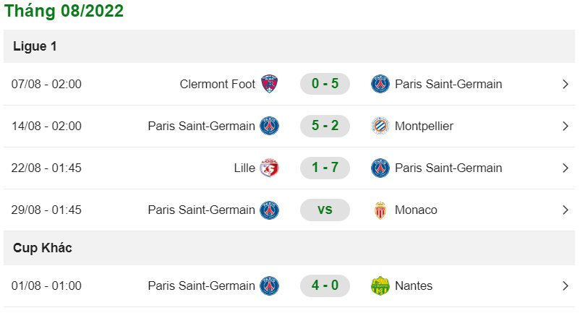Image resolution: width=580 pixels, height=313 pixels.
Task: Click the Nantes yellow-green crest
Action: click(x=380, y=286)
